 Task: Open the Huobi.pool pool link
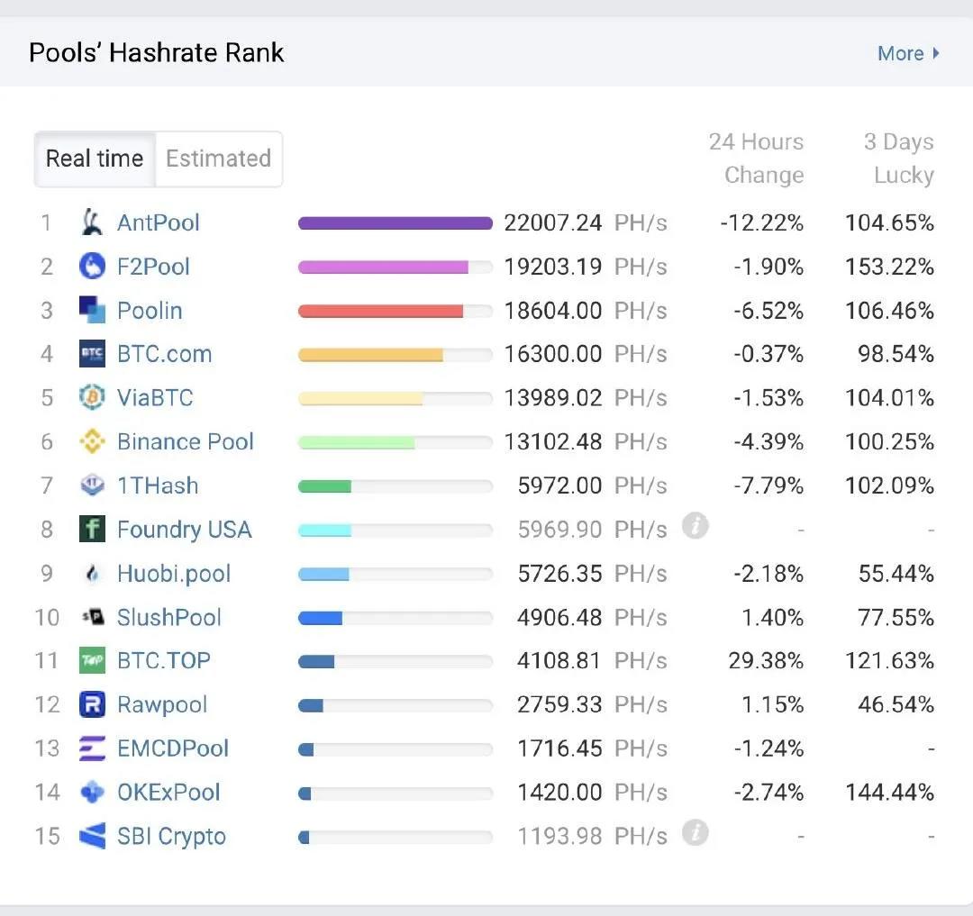click(174, 574)
